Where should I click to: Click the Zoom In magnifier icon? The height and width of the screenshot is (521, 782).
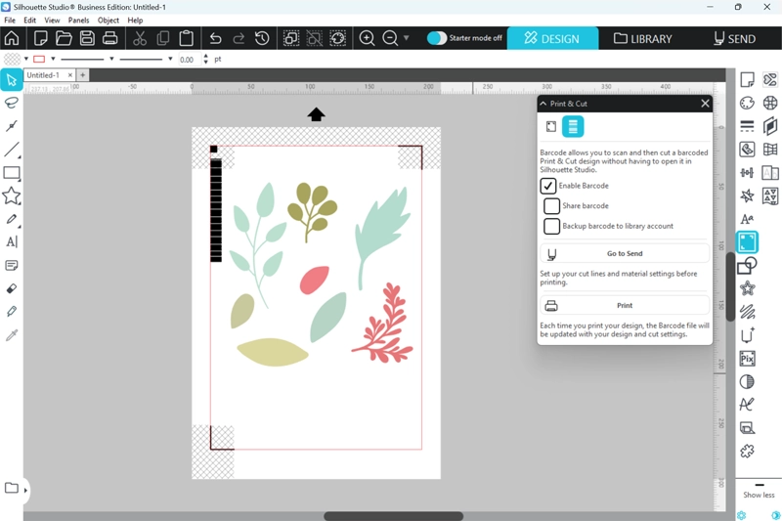[x=367, y=38]
